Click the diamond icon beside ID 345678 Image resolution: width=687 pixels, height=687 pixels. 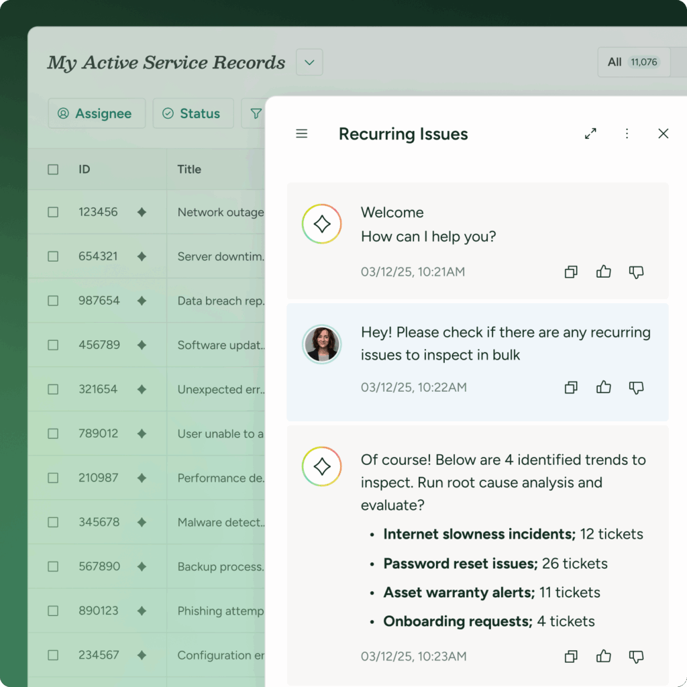point(142,522)
